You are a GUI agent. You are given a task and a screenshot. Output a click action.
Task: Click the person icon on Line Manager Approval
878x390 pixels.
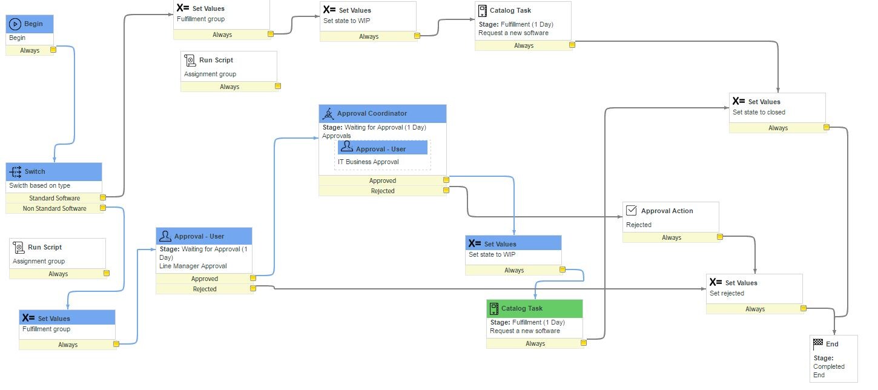(x=164, y=236)
